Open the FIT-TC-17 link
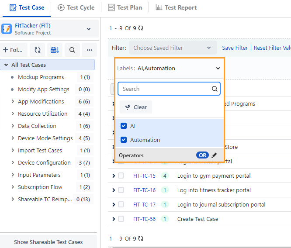This screenshot has width=291, height=248. (x=144, y=205)
